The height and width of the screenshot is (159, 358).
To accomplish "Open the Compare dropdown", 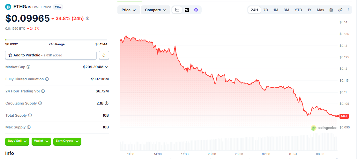I will pos(155,10).
